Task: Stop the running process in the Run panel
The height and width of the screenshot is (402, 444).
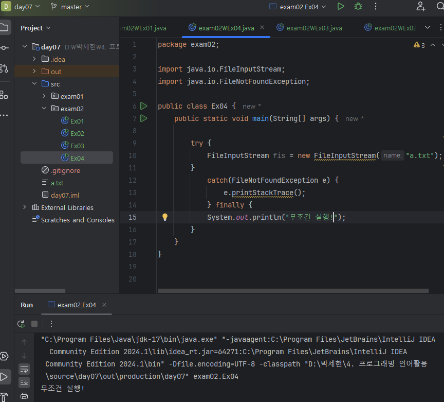Action: (x=34, y=324)
